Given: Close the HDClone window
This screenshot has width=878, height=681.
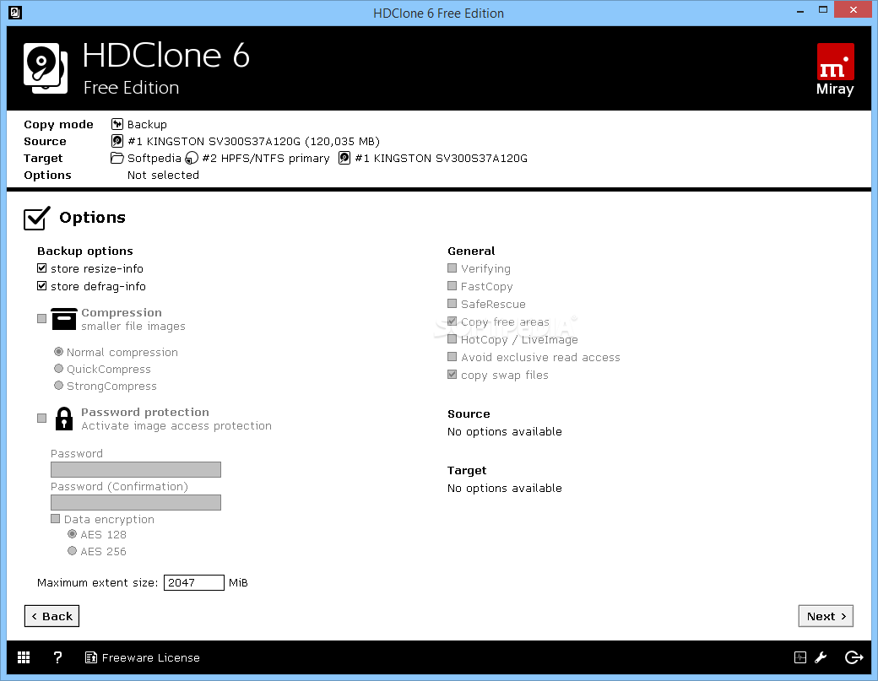Looking at the screenshot, I should click(854, 9).
